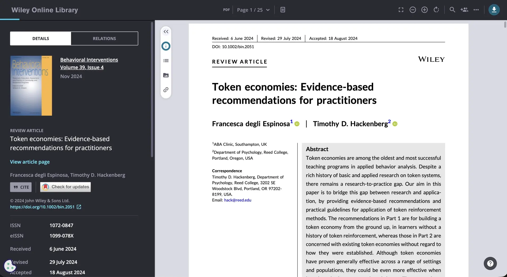Click the PDF label in the toolbar

(x=226, y=10)
